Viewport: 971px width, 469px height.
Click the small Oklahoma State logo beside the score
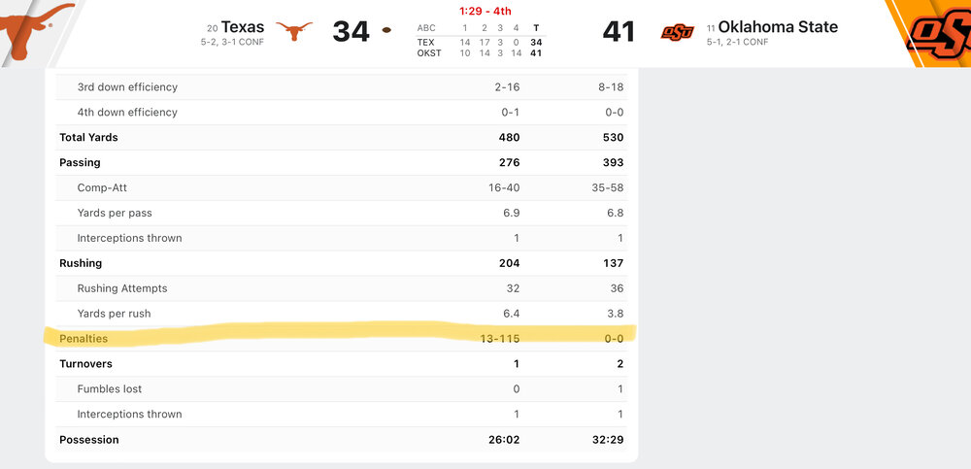click(x=678, y=32)
